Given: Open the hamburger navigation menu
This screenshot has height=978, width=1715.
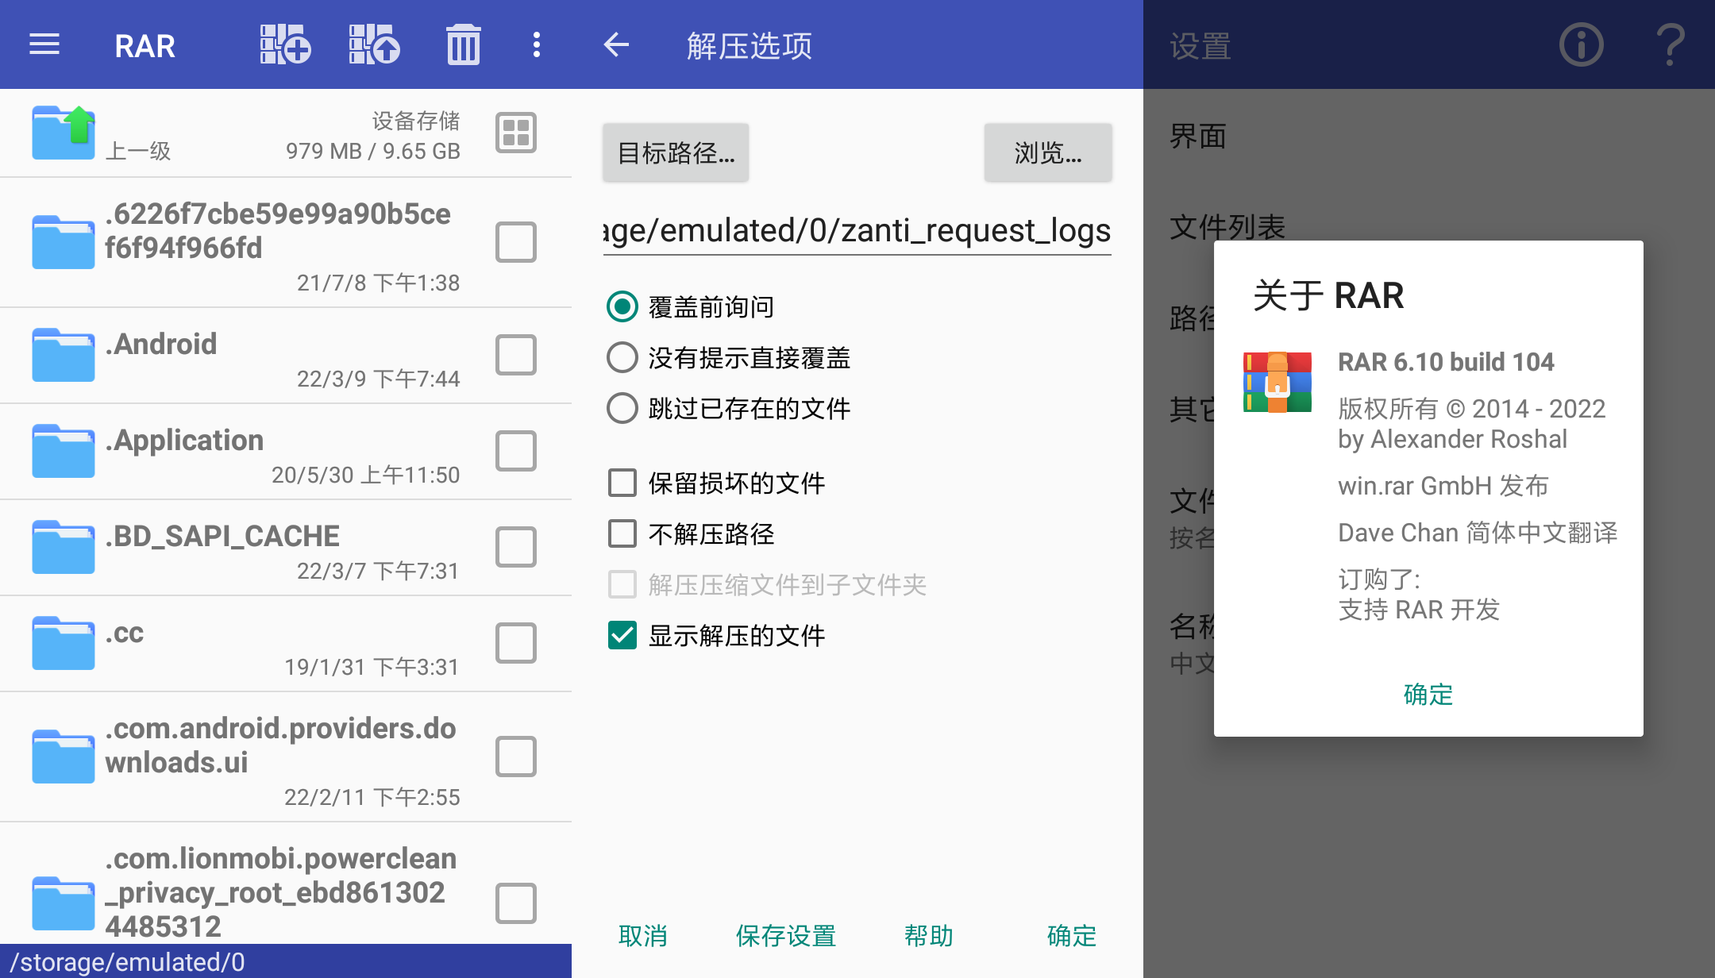Looking at the screenshot, I should 44,44.
